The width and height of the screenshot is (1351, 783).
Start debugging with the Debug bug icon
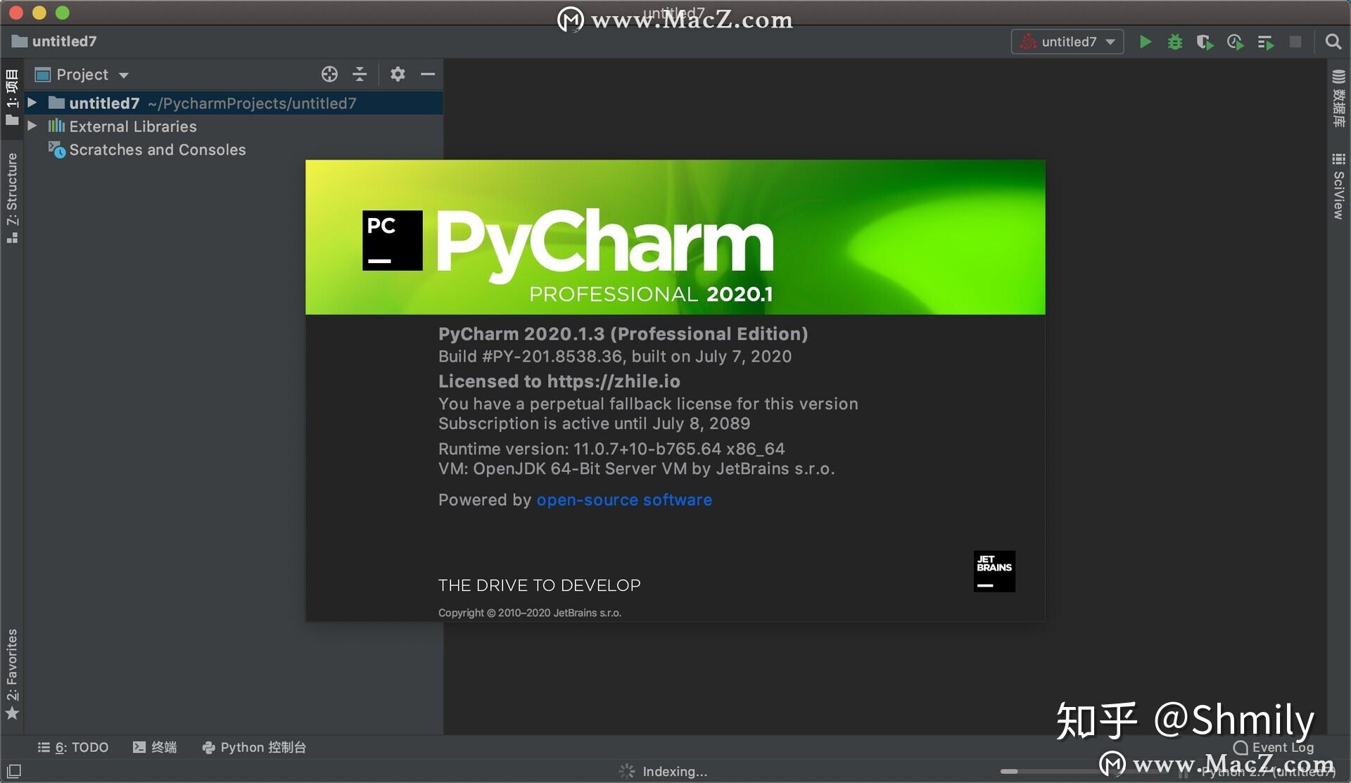click(1174, 42)
